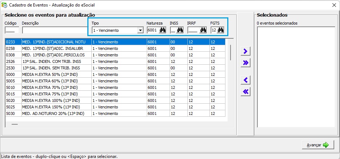
Task: Click FGTS value 12 in row 5030
Action: click(217, 113)
